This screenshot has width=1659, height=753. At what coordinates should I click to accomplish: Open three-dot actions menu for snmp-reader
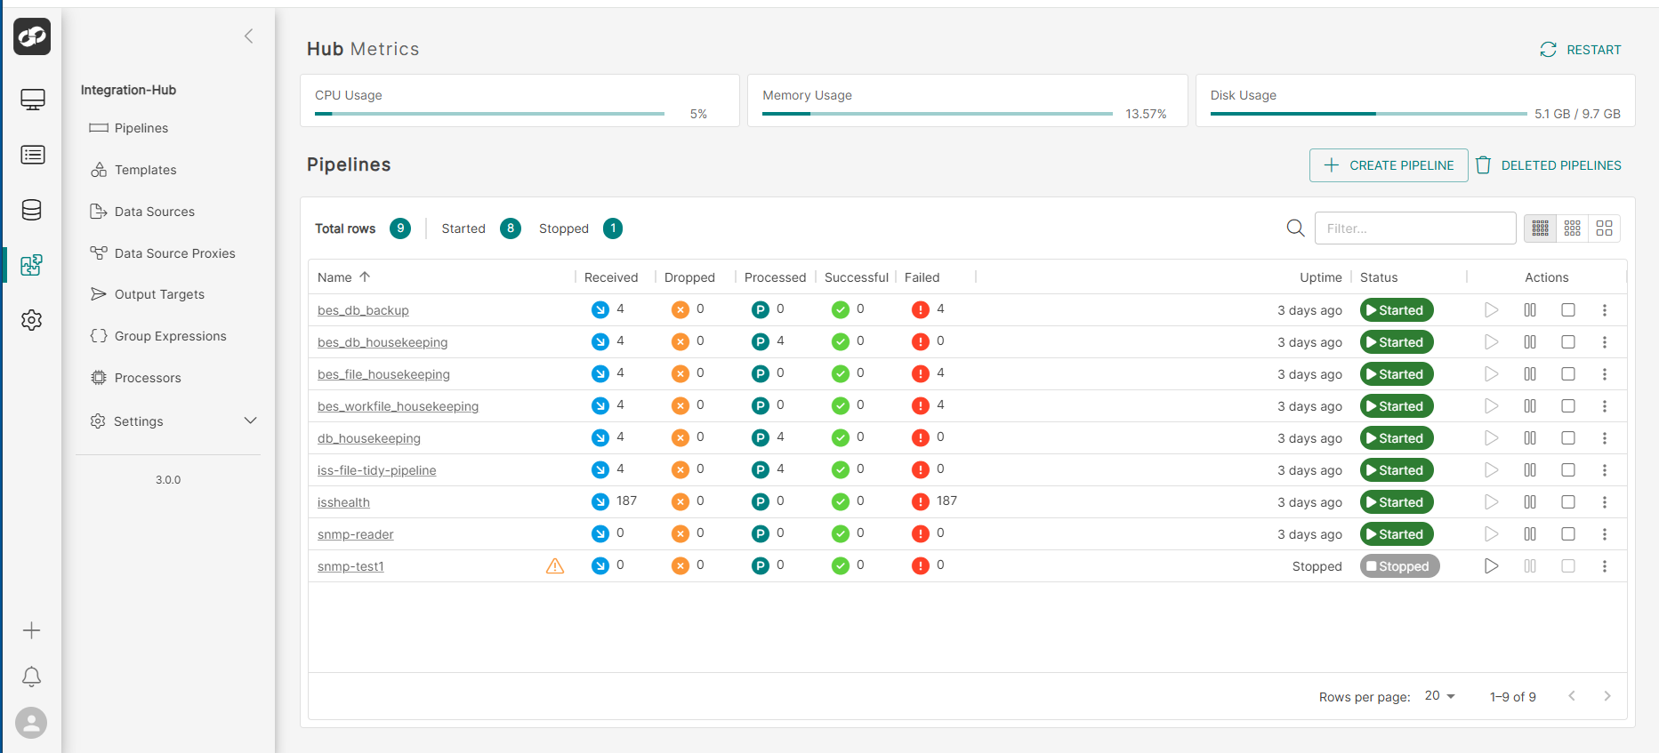(x=1604, y=534)
